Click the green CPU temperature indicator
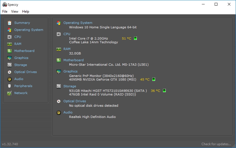 point(135,38)
